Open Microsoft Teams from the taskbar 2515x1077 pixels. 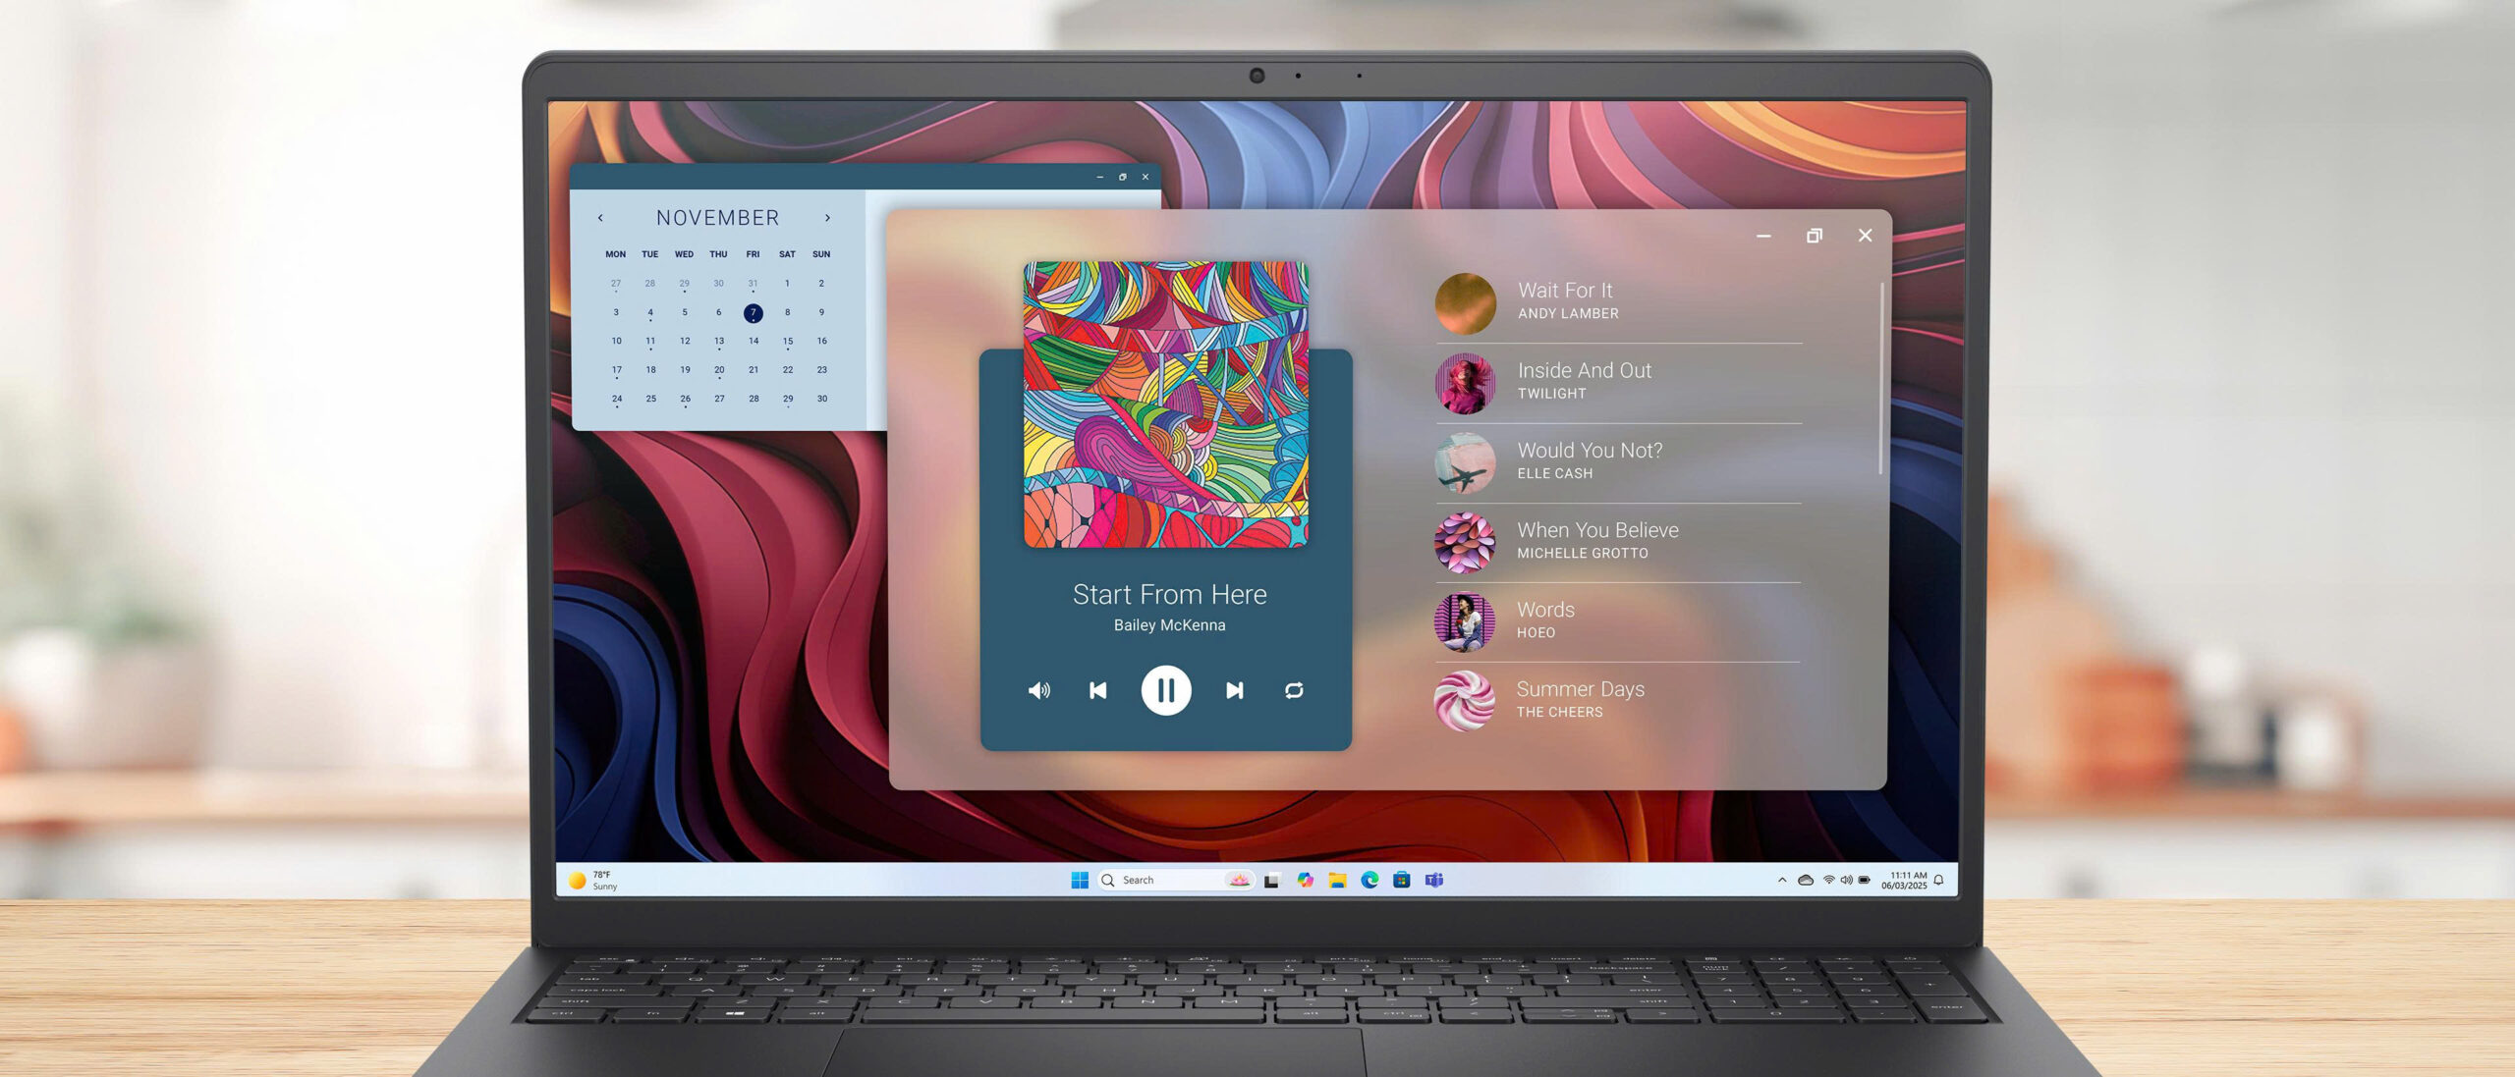pos(1434,880)
